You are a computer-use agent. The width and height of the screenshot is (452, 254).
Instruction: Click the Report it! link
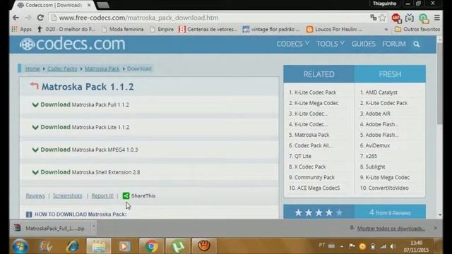[102, 195]
